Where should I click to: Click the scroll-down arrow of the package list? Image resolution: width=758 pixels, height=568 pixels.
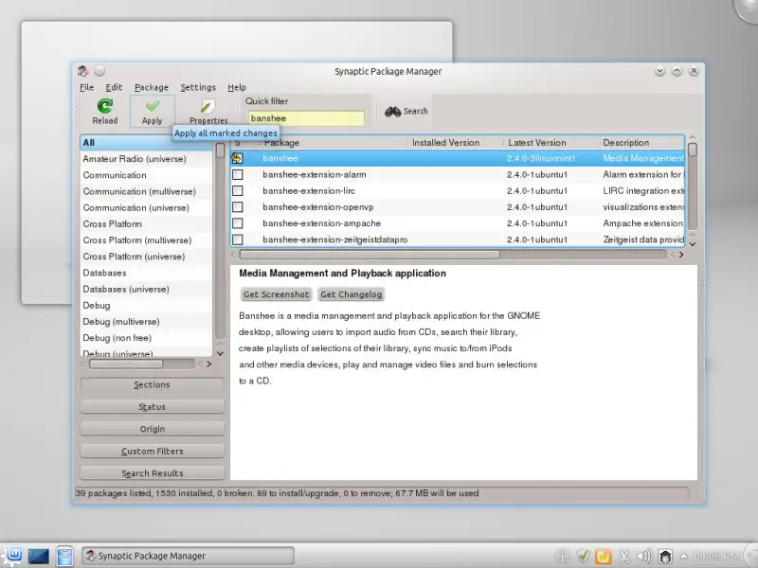point(693,244)
